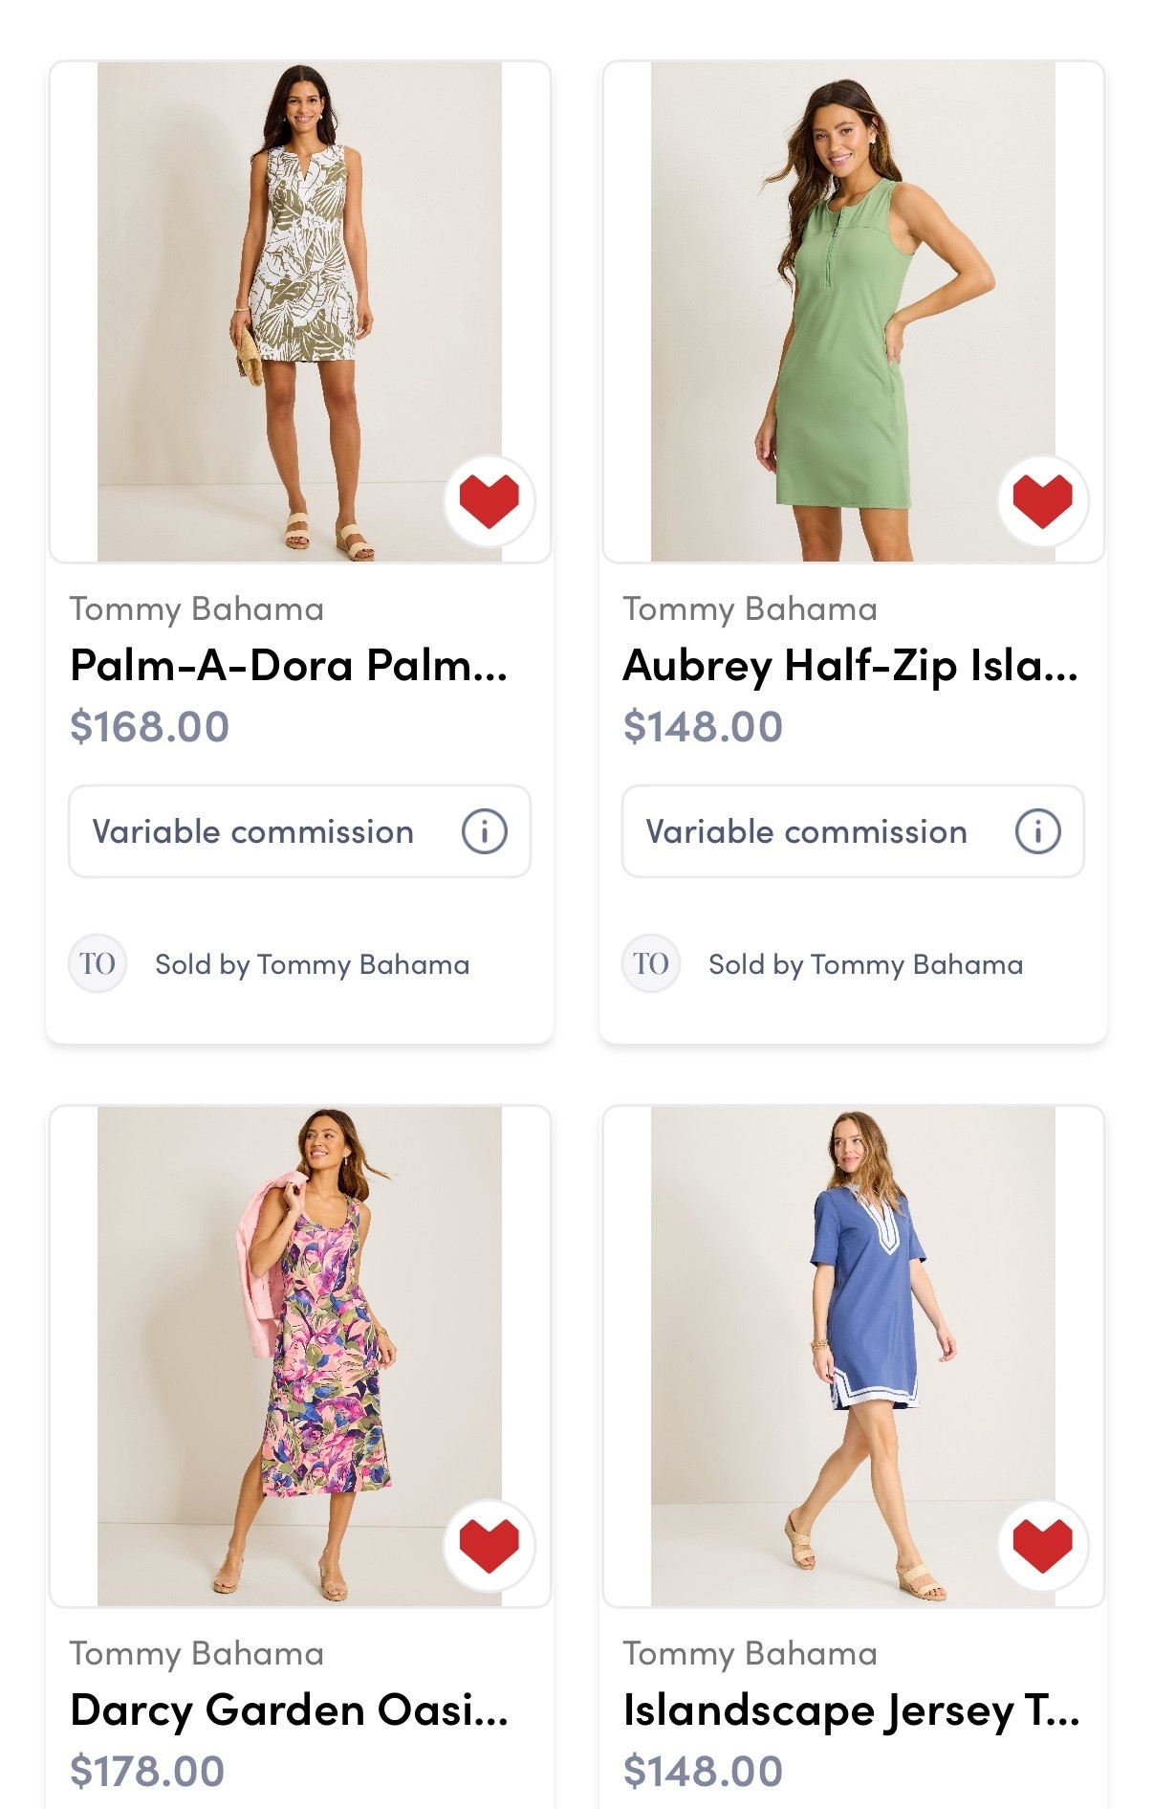Select Sold by Tommy Bahama under Palm-A-Dora

click(312, 964)
